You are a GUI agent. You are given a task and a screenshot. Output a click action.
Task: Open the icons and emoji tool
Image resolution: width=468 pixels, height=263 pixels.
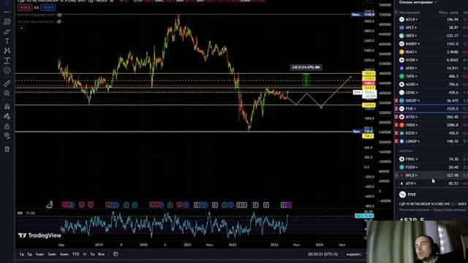pos(7,70)
